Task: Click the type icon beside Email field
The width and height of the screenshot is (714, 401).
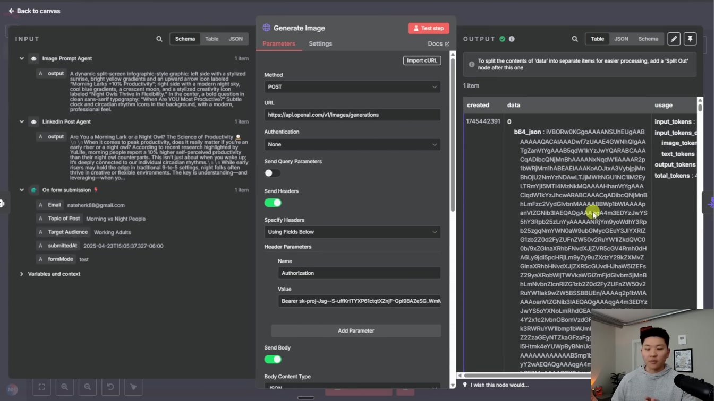Action: point(40,205)
